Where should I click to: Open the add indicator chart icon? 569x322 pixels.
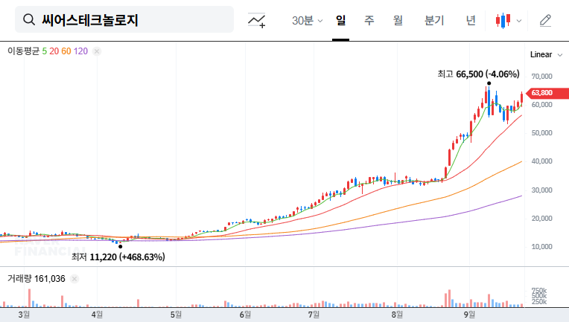tap(256, 20)
